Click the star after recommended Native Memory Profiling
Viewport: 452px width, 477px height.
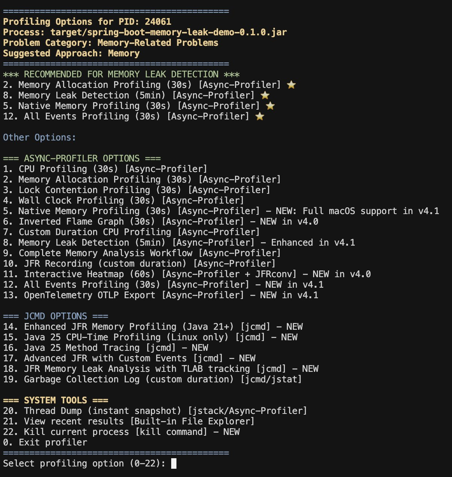[x=270, y=106]
